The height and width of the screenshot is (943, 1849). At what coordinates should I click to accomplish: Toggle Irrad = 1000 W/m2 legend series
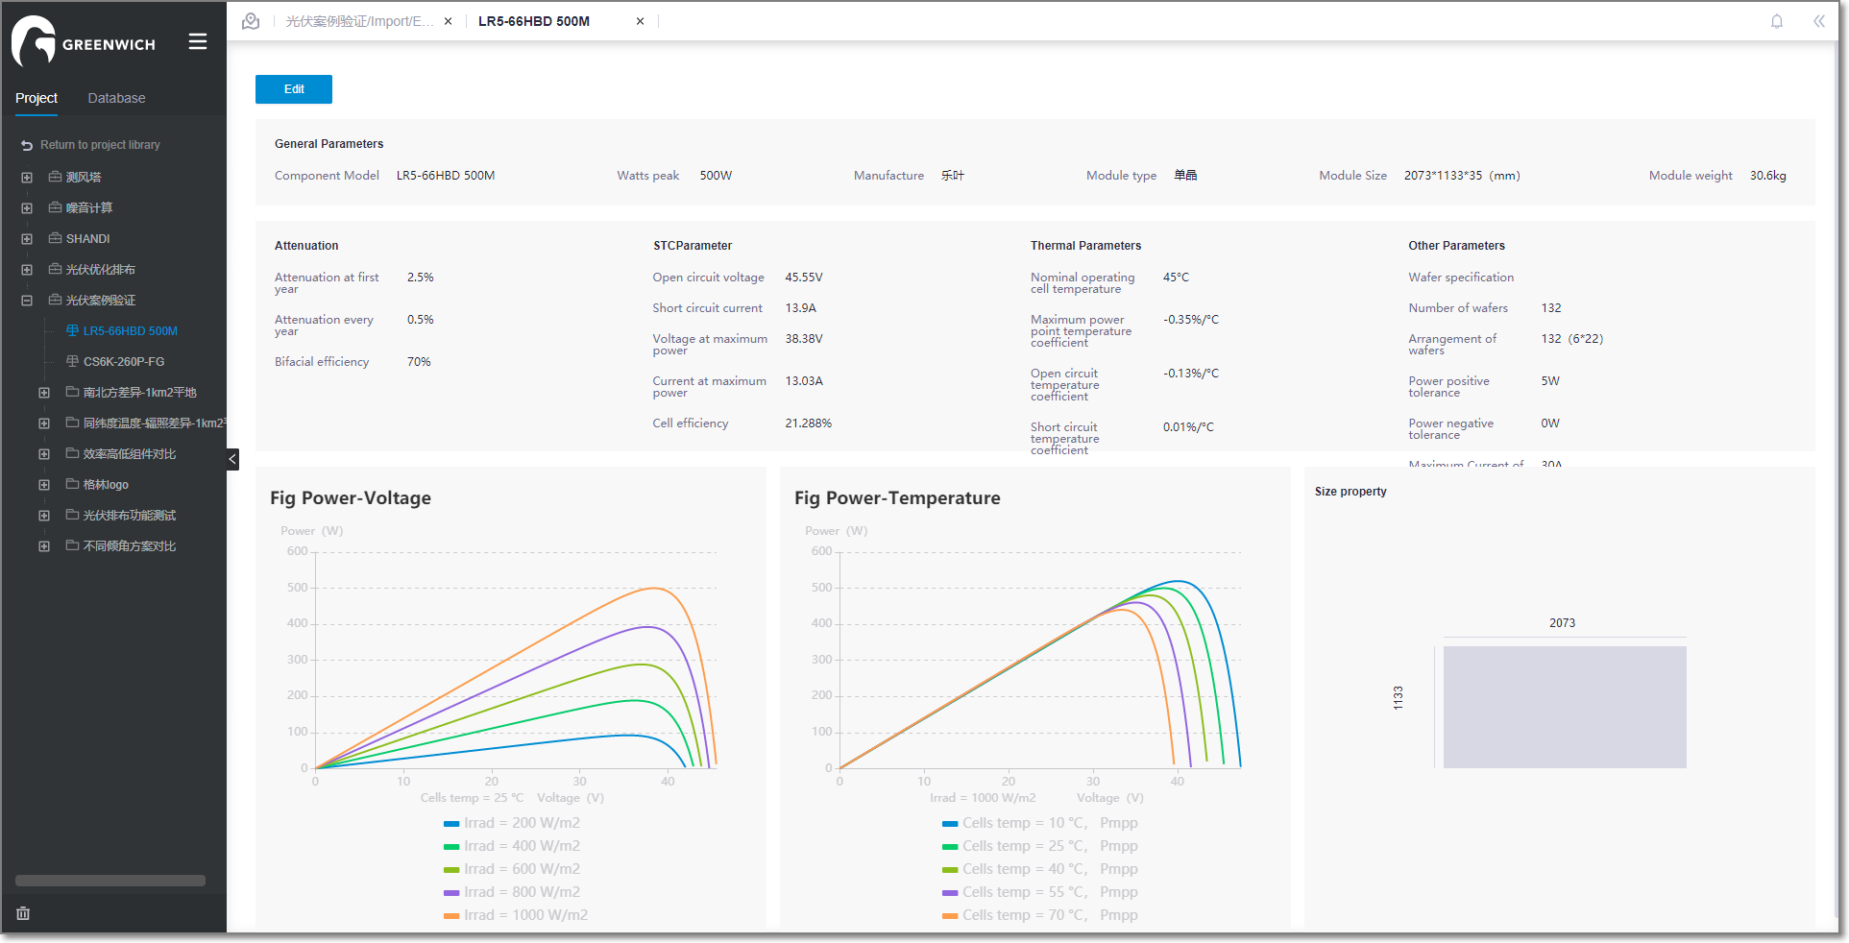pos(516,915)
